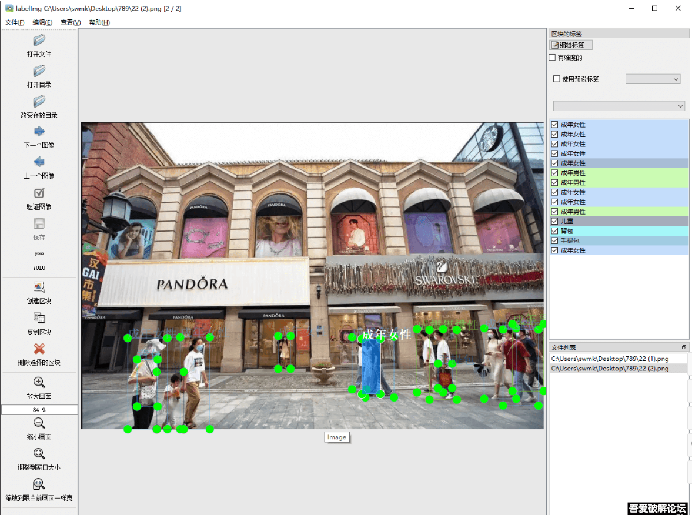This screenshot has width=692, height=515.
Task: Float the 文件列表 panel using its dock icon
Action: coord(684,347)
